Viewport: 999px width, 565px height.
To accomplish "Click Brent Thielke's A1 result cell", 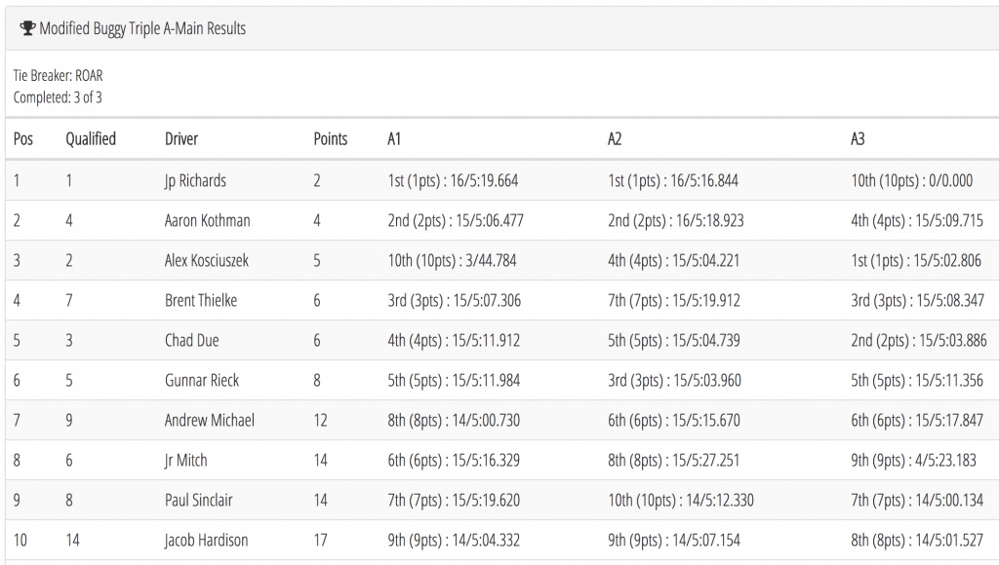I will pyautogui.click(x=455, y=300).
